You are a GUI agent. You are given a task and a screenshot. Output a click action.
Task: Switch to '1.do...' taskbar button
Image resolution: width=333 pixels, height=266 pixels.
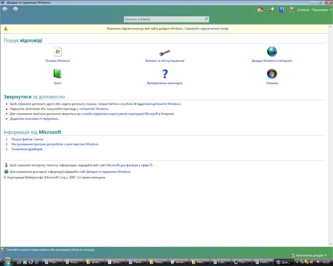pos(221,262)
